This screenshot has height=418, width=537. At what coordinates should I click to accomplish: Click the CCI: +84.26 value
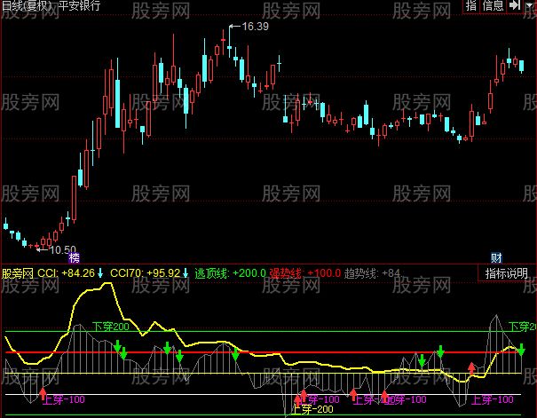(x=66, y=273)
